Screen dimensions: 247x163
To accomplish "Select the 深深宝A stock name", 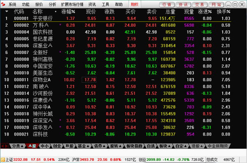I will (x=42, y=121).
